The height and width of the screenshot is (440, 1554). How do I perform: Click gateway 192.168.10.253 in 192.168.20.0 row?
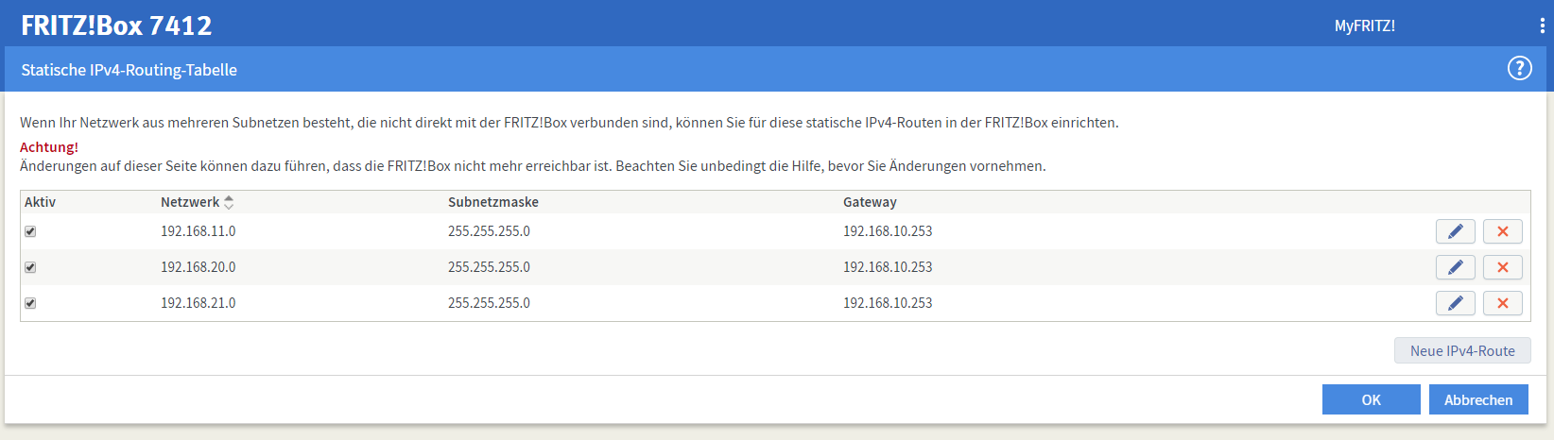coord(888,267)
